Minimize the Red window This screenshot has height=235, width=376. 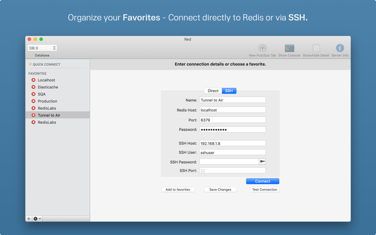(x=35, y=39)
